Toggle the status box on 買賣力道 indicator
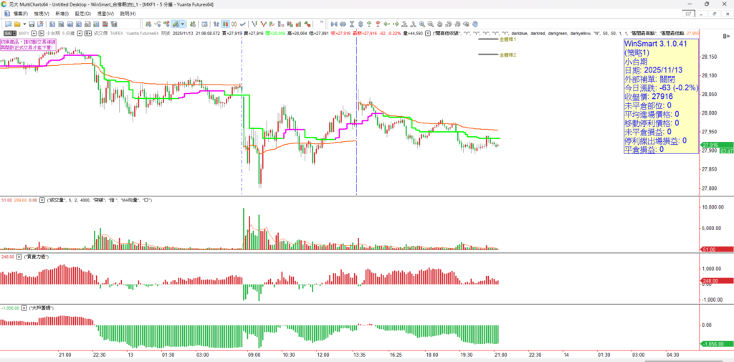 click(19, 256)
